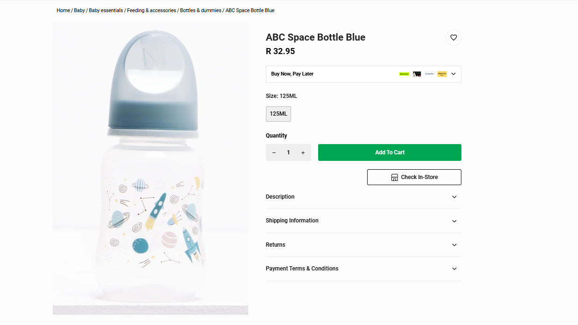Click the green PayJustNow logo
This screenshot has width=578, height=325.
(x=404, y=74)
